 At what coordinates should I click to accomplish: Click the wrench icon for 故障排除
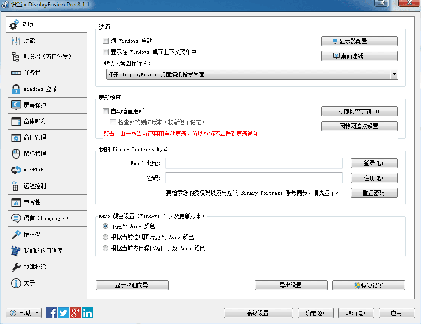[16, 267]
